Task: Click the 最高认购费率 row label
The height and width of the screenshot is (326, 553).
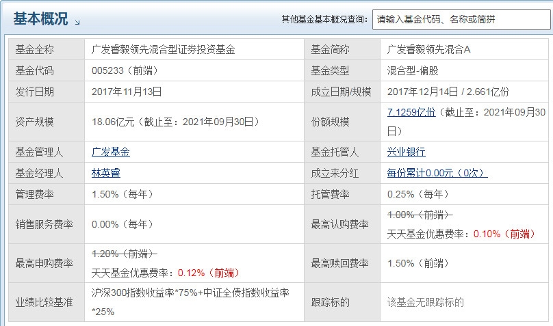Action: point(339,224)
